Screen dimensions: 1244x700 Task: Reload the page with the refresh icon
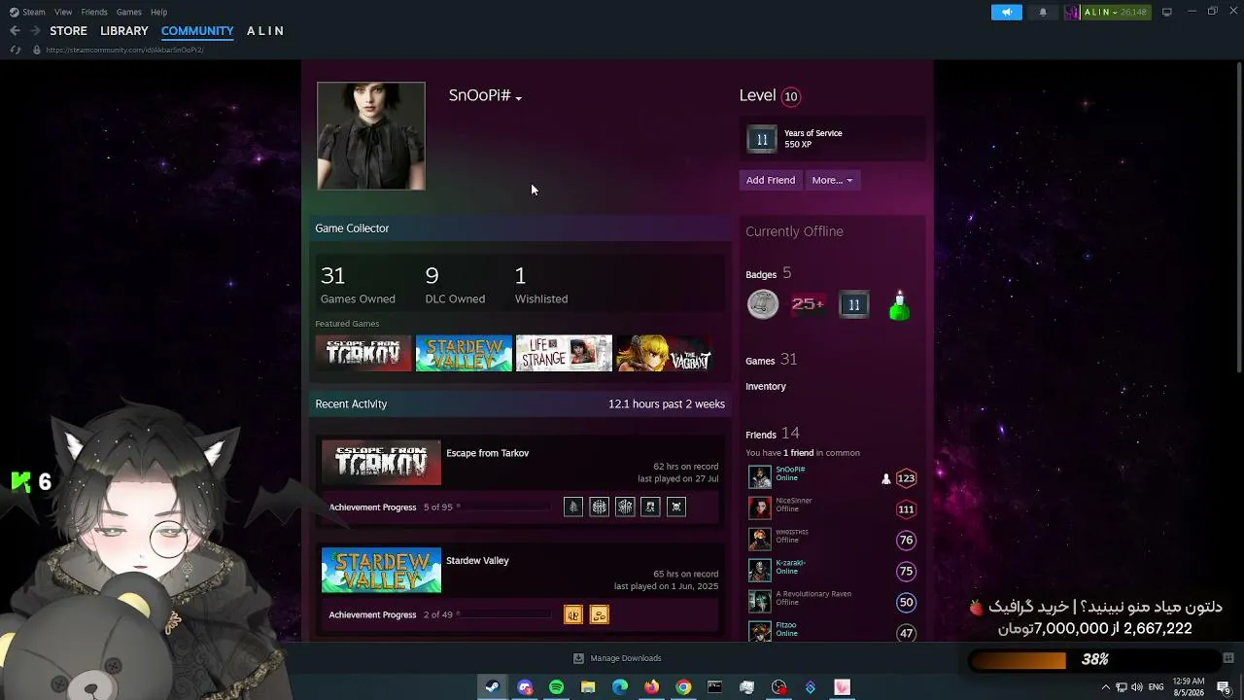(15, 50)
